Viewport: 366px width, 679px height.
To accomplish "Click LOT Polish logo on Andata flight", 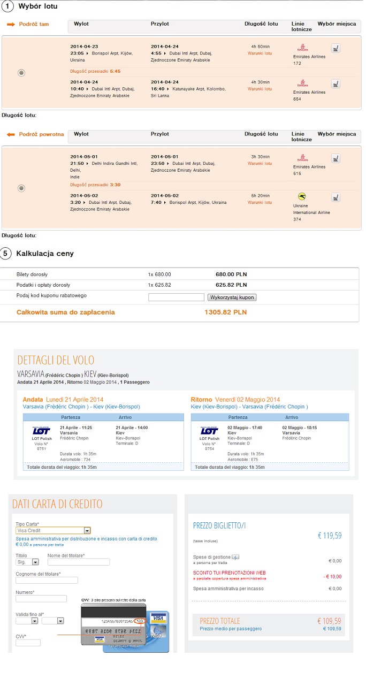I will click(x=41, y=431).
